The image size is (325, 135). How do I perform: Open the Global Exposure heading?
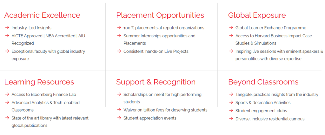pos(257,15)
